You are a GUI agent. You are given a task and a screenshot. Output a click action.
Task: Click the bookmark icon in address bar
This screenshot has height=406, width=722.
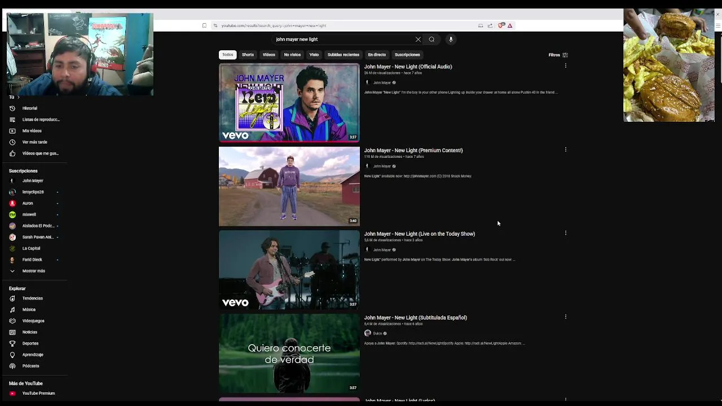coord(204,25)
